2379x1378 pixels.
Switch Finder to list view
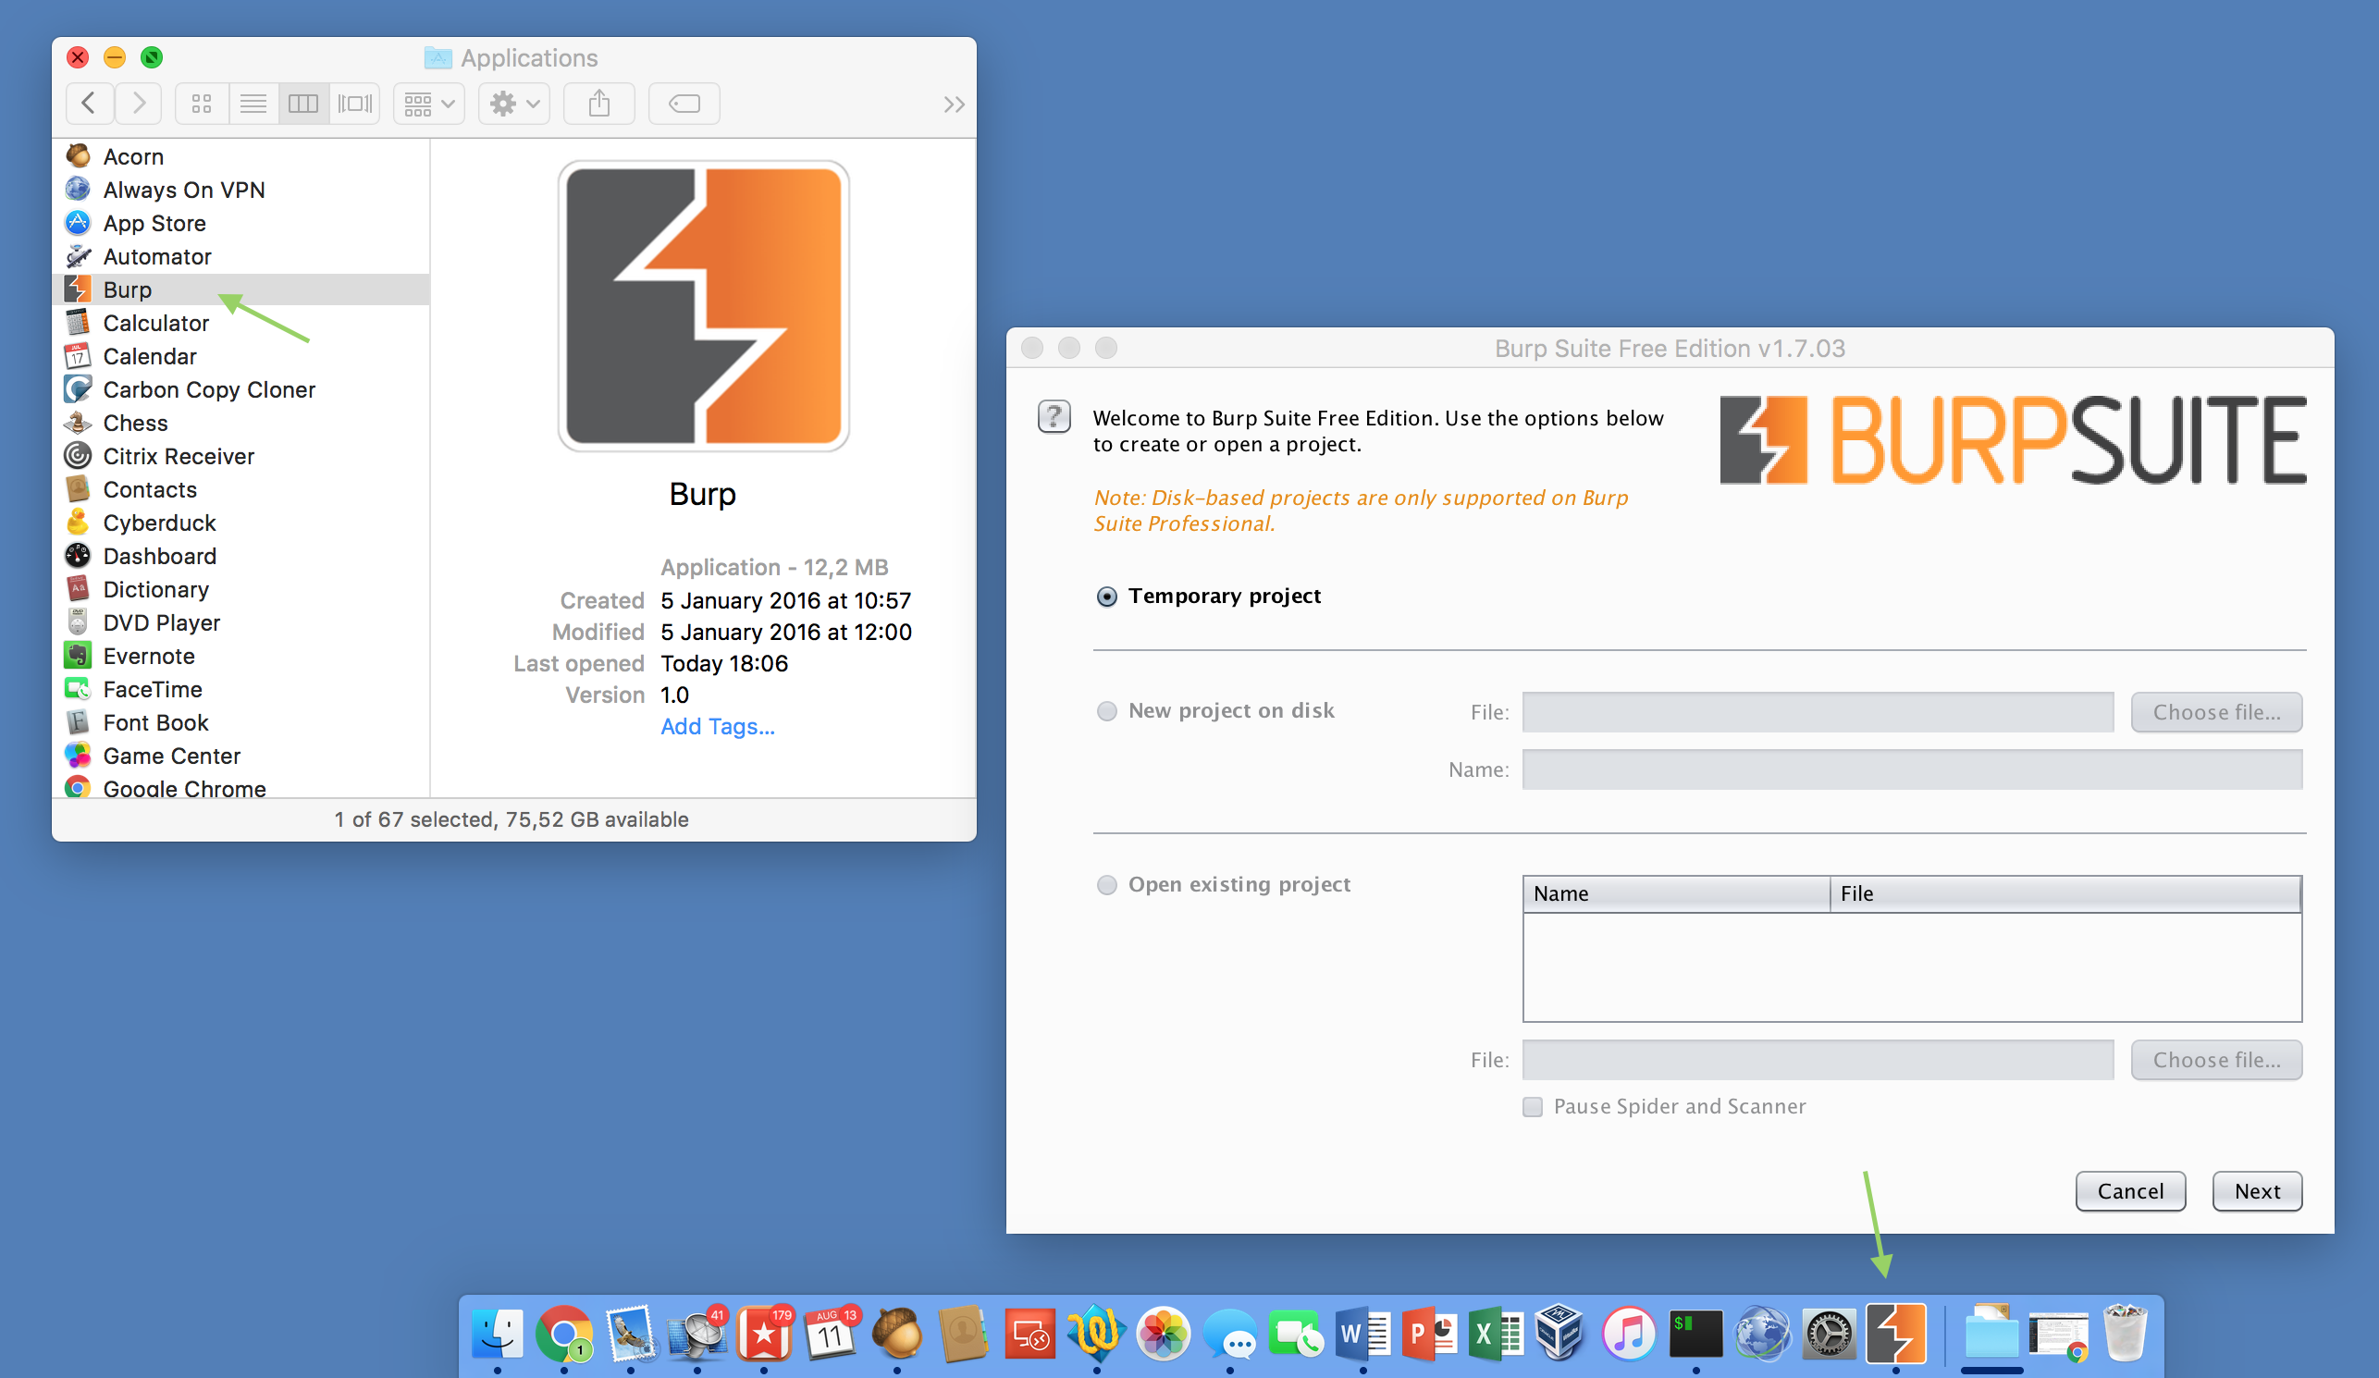[253, 103]
